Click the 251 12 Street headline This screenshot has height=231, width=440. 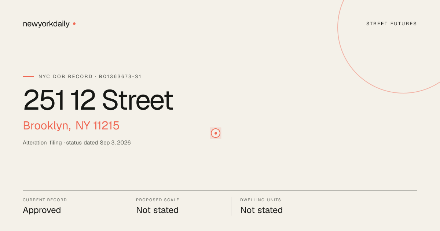(98, 100)
